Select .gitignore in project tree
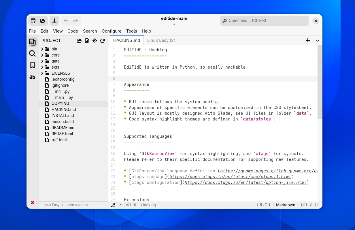Screen dimensions: 355x230 [60, 85]
